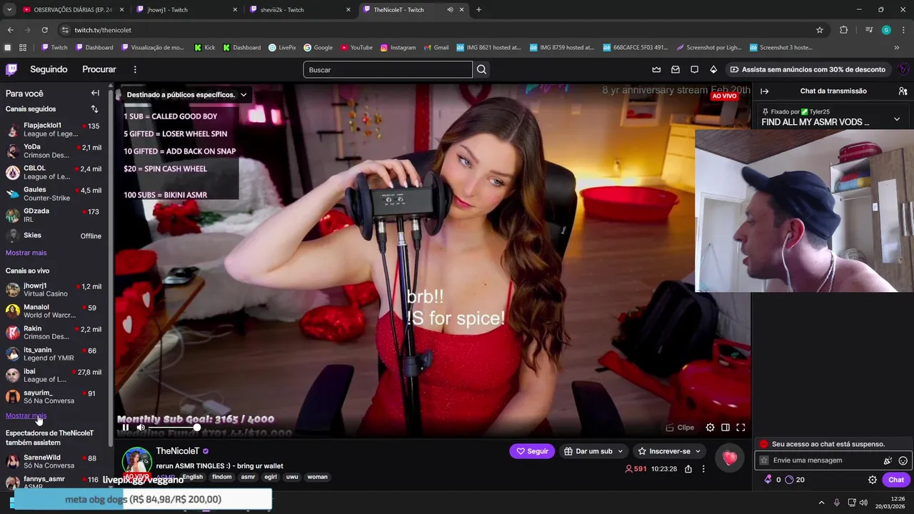This screenshot has height=514, width=914.
Task: Open whispers chat bubble icon
Action: pyautogui.click(x=694, y=69)
